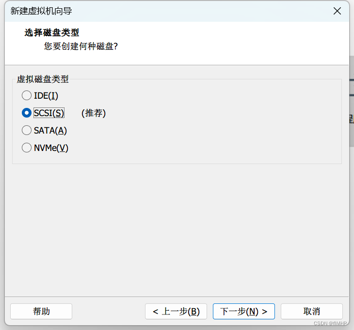Choose the SATA radio button circle
The image size is (354, 330).
pyautogui.click(x=27, y=131)
